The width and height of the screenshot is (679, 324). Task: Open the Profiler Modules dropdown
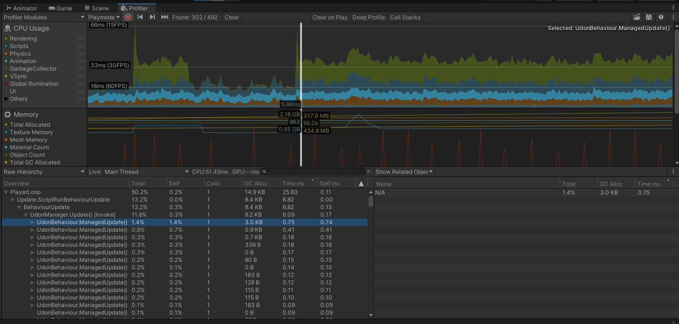44,17
